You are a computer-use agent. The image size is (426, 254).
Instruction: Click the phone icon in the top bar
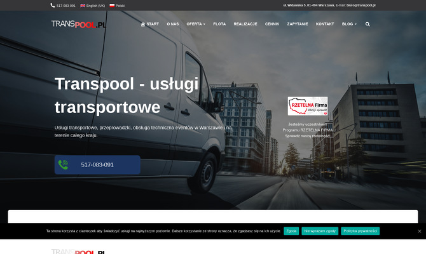pyautogui.click(x=52, y=6)
